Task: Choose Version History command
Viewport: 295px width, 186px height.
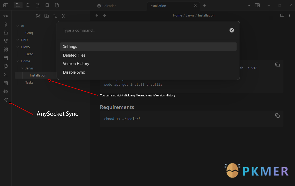Action: point(148,64)
